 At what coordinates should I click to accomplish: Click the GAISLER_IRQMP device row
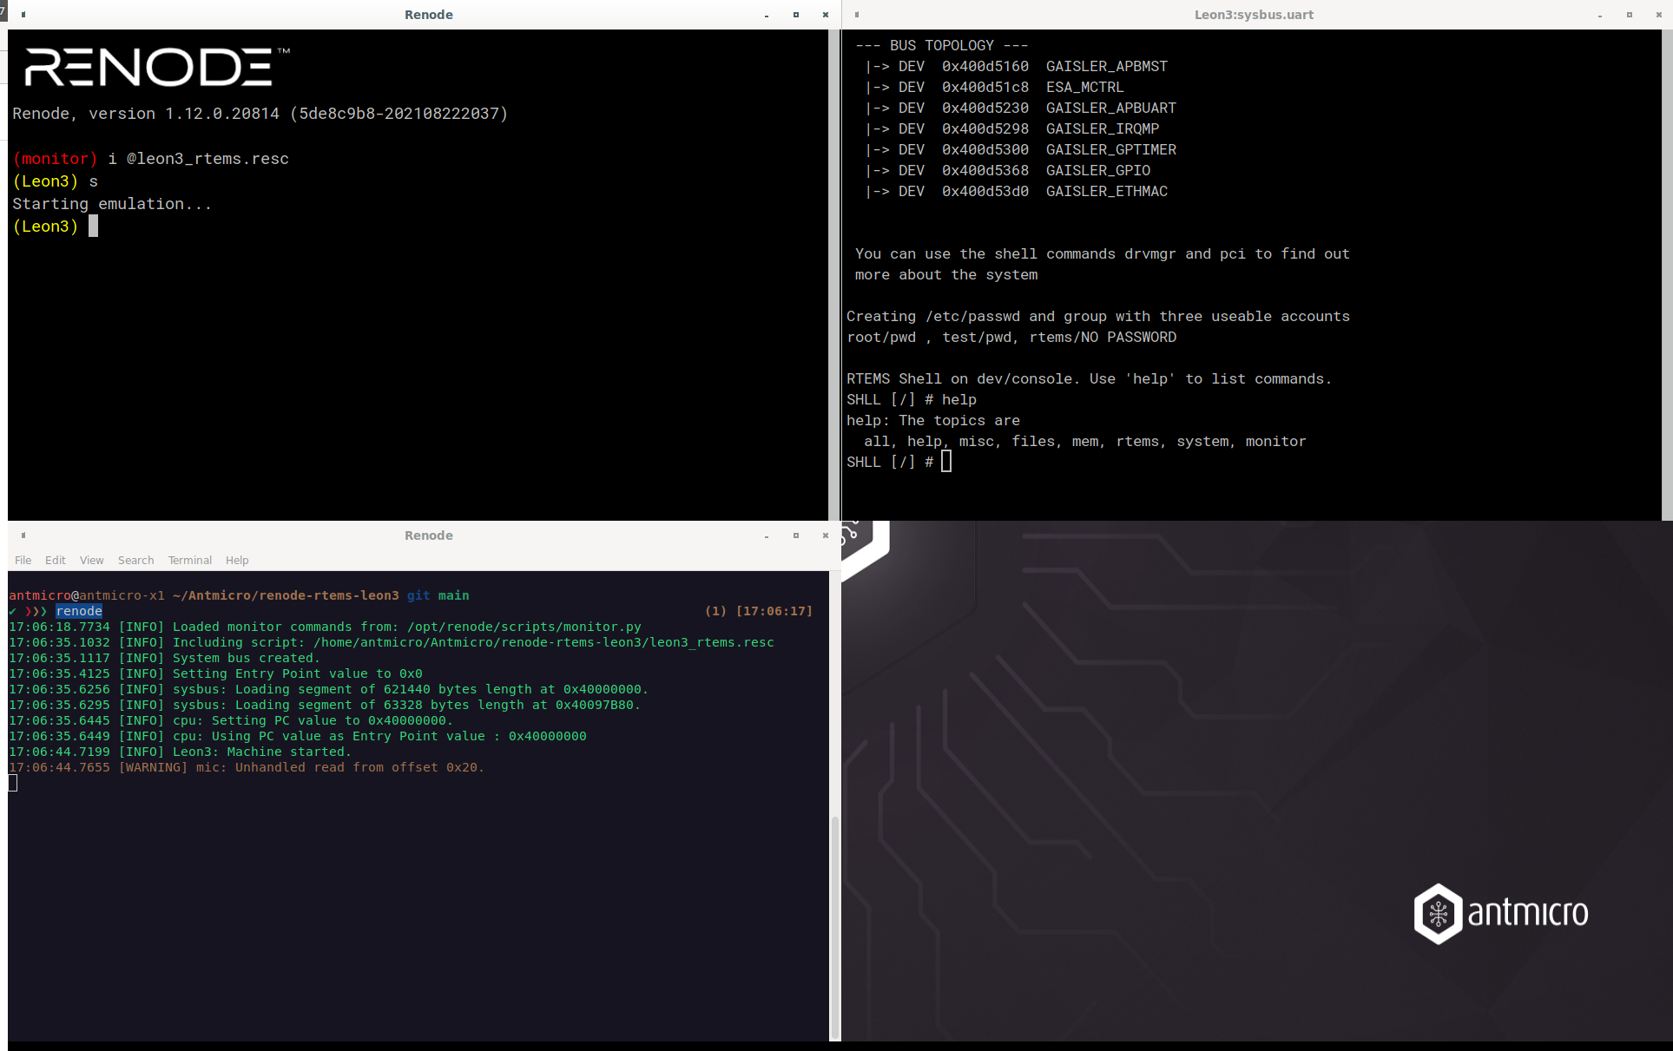pos(1011,129)
